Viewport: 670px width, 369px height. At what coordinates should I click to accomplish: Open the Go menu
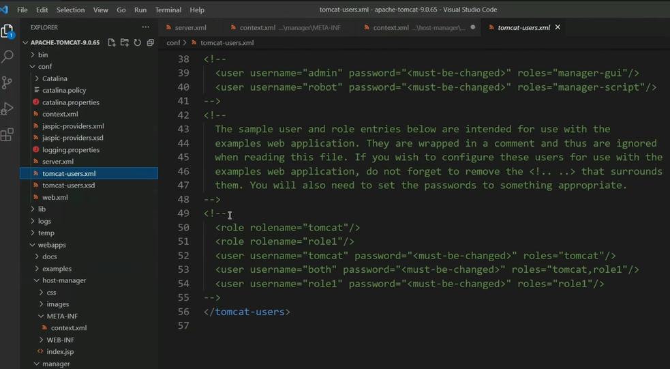(121, 10)
